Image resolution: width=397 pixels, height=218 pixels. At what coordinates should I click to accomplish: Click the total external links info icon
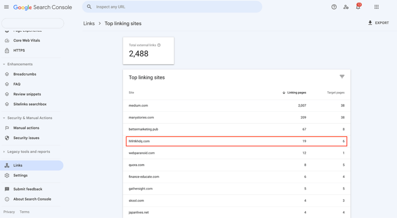159,45
